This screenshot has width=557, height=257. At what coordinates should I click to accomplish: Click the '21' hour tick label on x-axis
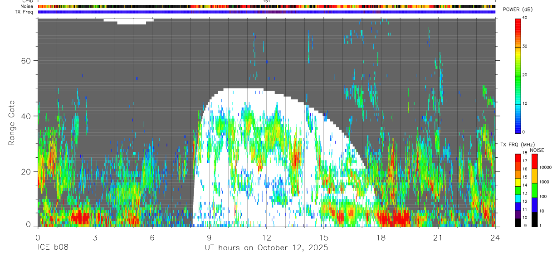coord(438,238)
